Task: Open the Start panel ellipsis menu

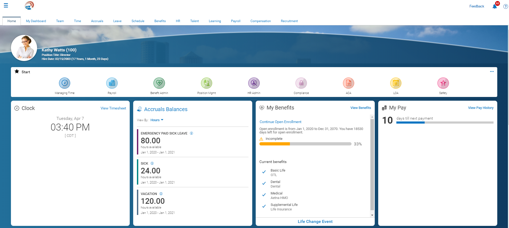Action: (x=492, y=72)
